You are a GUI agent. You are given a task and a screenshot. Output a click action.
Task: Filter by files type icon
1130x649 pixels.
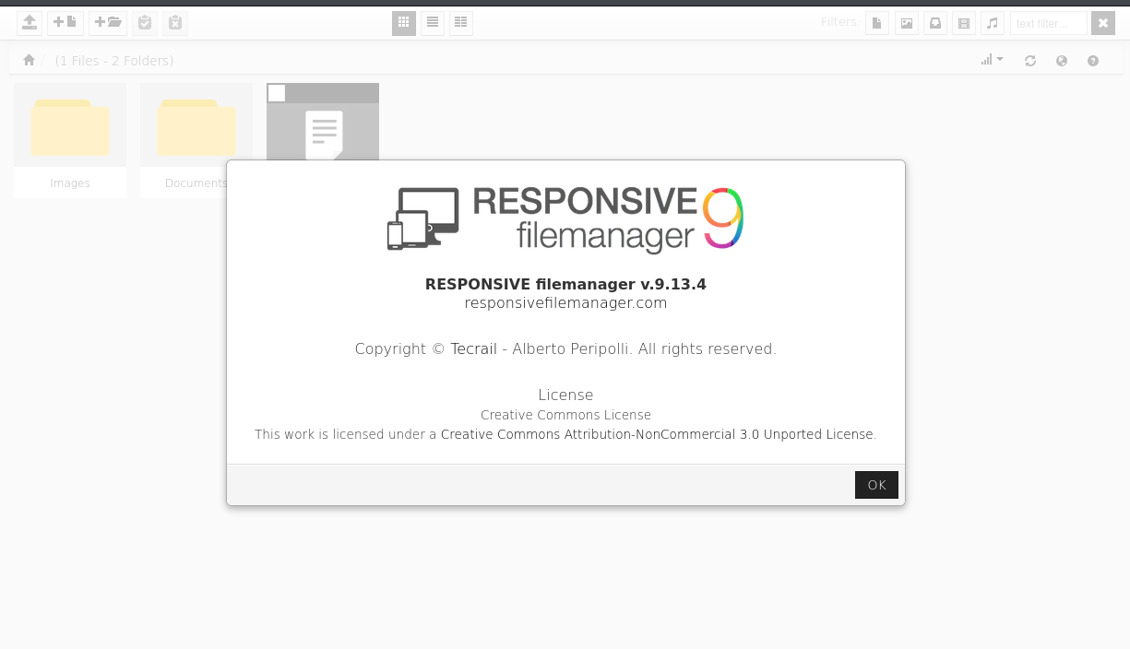pos(877,23)
